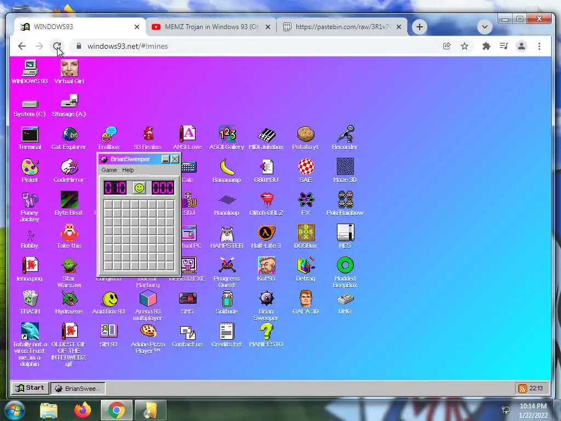This screenshot has width=561, height=421.
Task: Open the Chrome extensions puzzle icon
Action: (486, 46)
